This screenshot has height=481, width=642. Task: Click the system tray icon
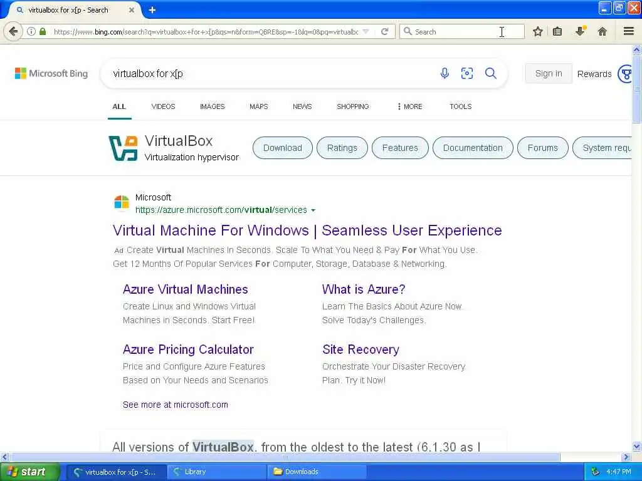tap(596, 472)
